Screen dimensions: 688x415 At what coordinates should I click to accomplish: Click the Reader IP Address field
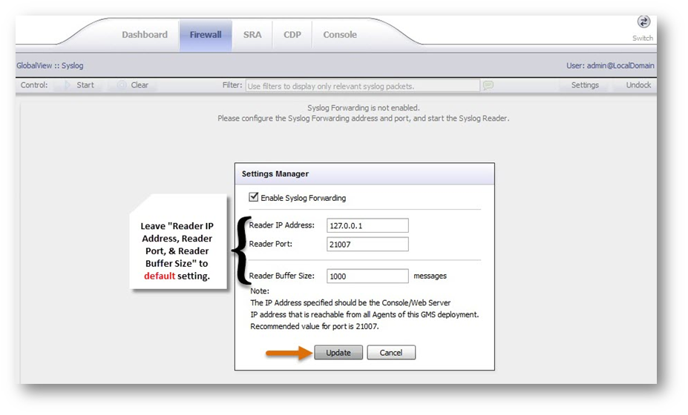(367, 226)
